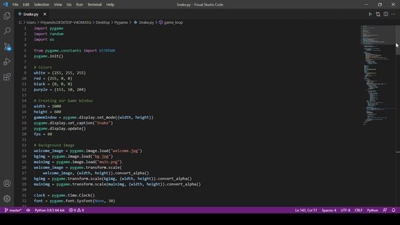Open changes compare icon in editor toolbar

377,14
